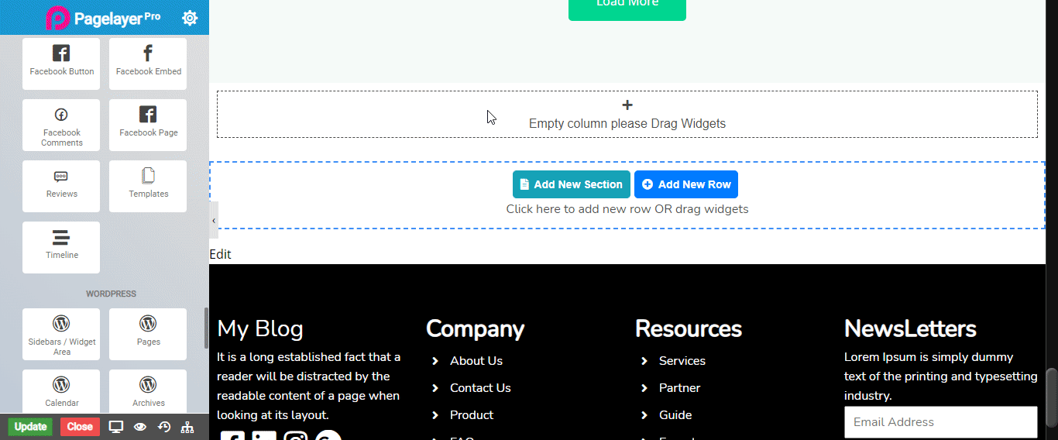This screenshot has height=440, width=1058.
Task: Open revision history clock icon
Action: (x=164, y=427)
